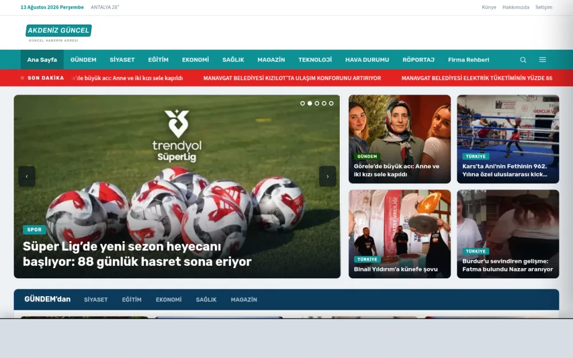Image resolution: width=573 pixels, height=358 pixels.
Task: Select the GÜNDEM'dan section heading
Action: [48, 299]
